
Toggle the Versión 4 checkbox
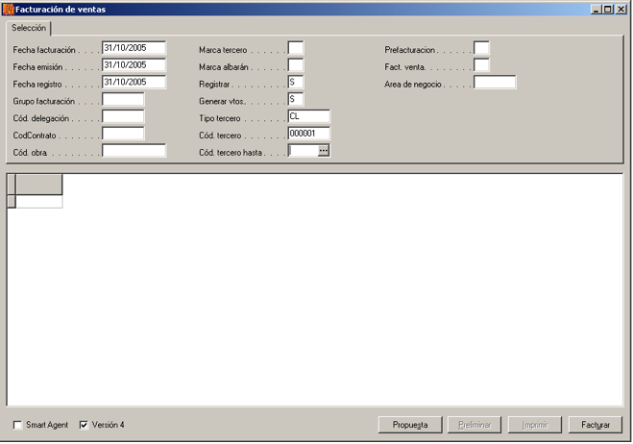coord(84,425)
